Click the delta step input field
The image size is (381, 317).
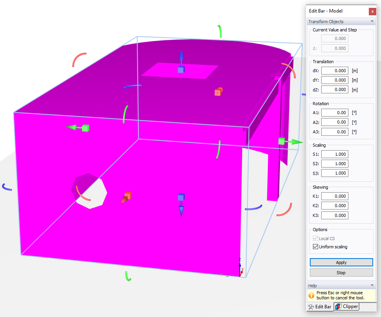tap(335, 48)
